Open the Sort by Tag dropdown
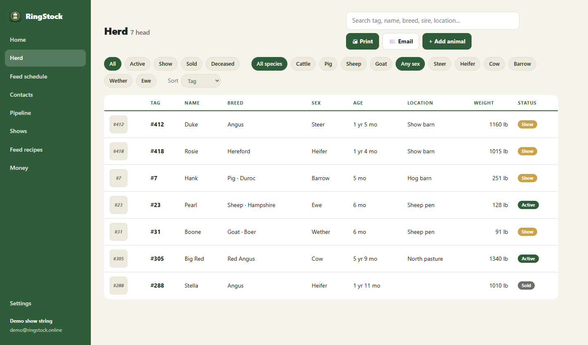This screenshot has width=588, height=345. 201,81
